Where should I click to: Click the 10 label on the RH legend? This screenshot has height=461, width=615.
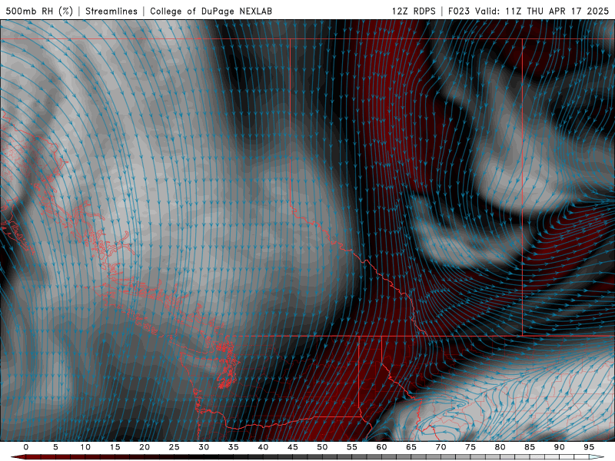(x=85, y=447)
